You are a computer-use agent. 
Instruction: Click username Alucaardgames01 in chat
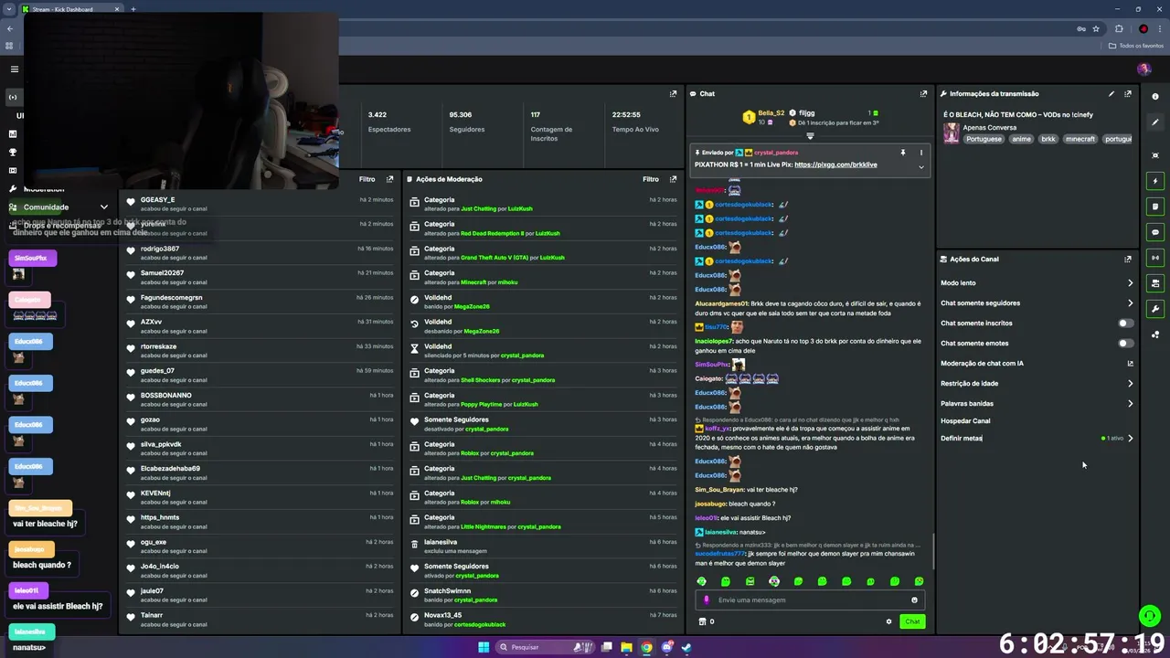721,303
